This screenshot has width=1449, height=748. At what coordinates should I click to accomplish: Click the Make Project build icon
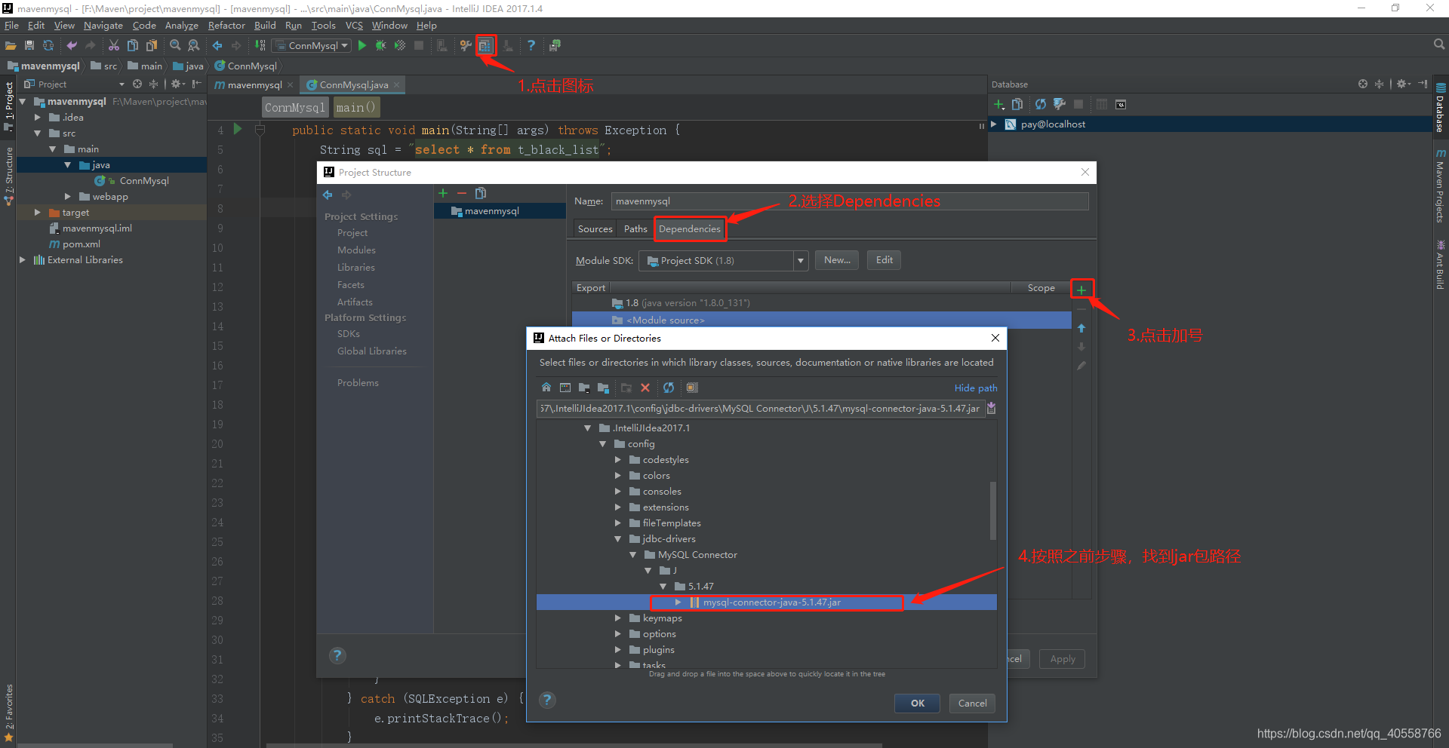pos(260,45)
